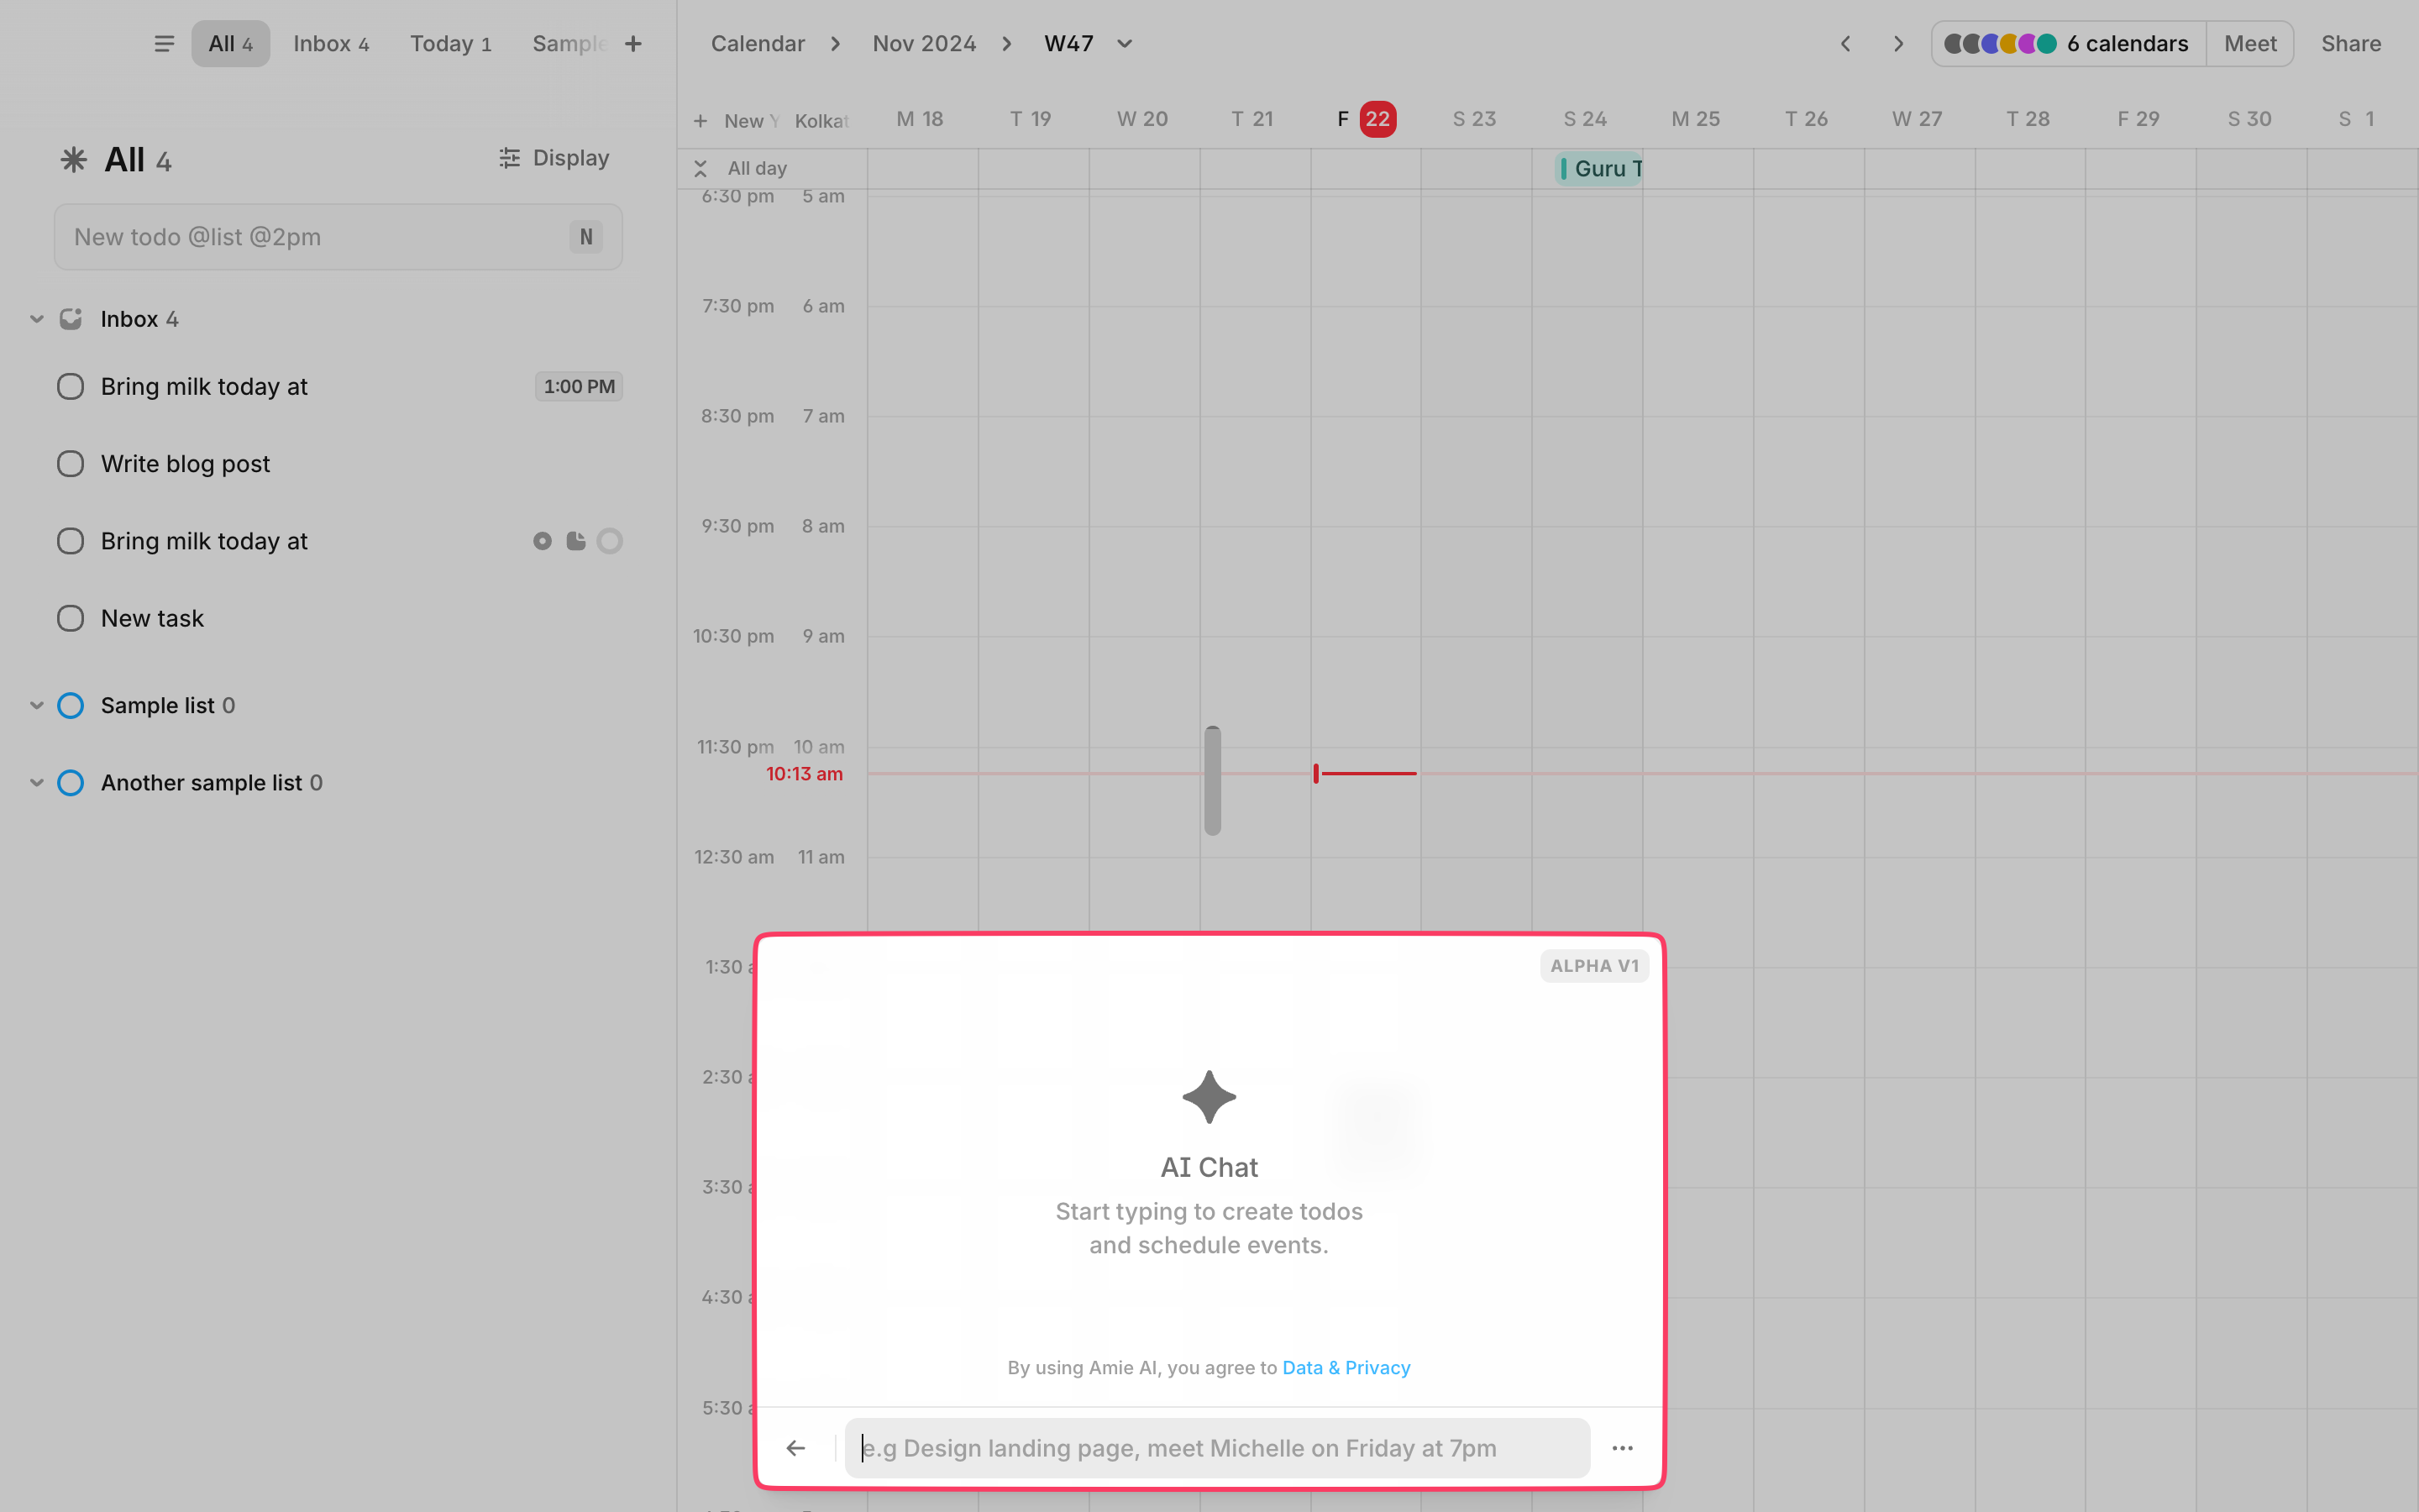Switch to the Today tab

450,44
